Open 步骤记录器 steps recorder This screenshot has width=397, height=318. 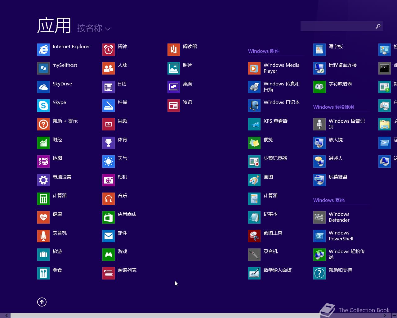pyautogui.click(x=254, y=161)
